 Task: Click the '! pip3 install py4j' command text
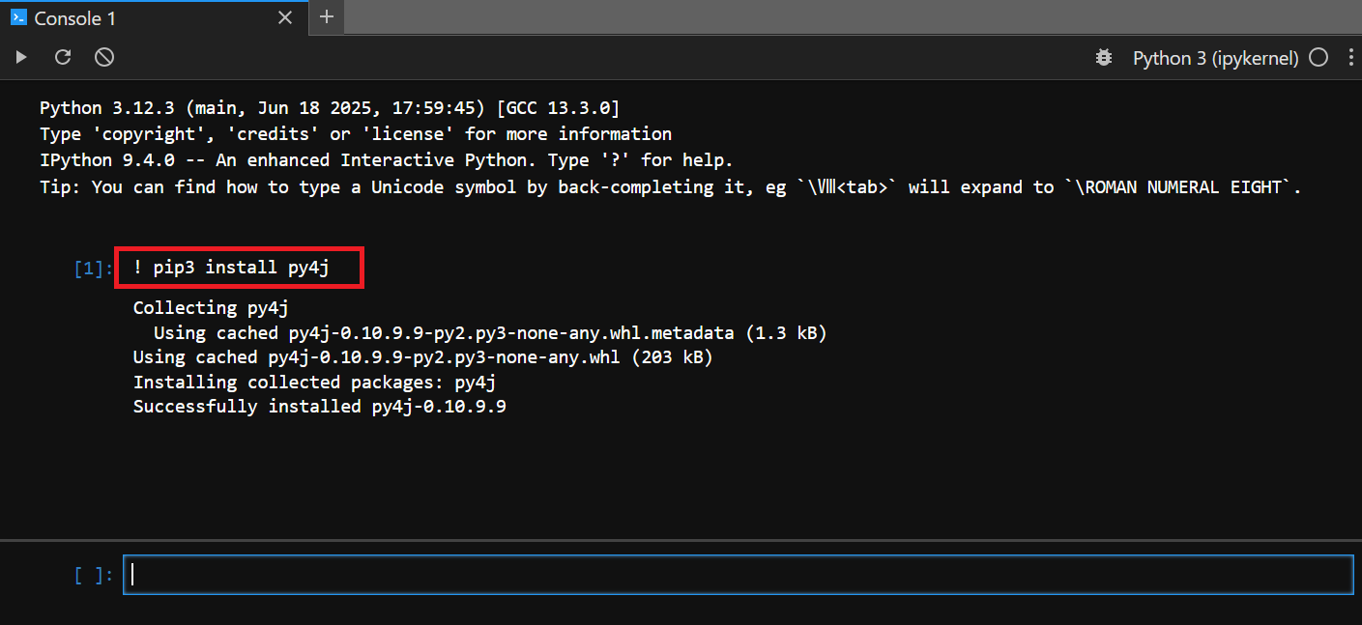click(x=231, y=268)
